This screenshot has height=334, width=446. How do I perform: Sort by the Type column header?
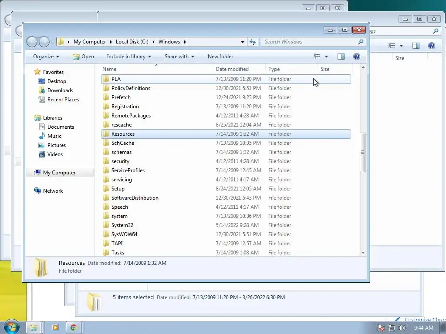291,69
